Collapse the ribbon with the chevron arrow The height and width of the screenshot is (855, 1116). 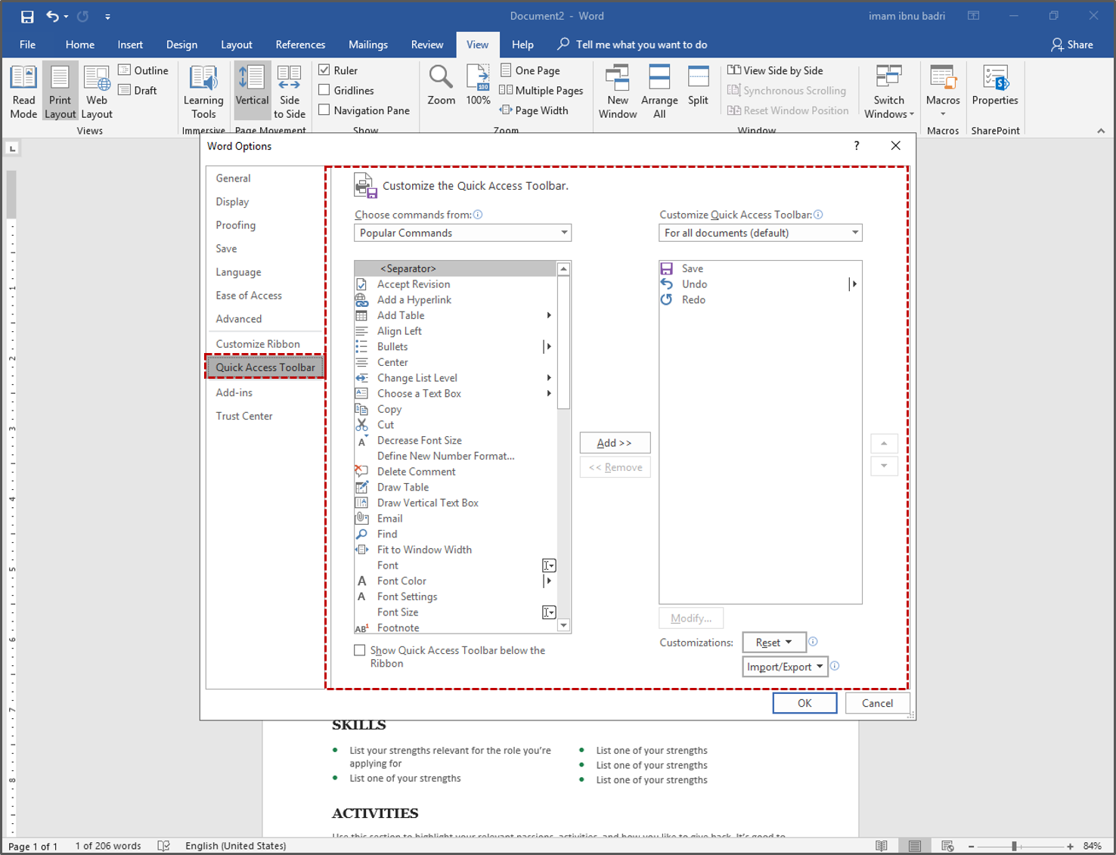point(1101,131)
